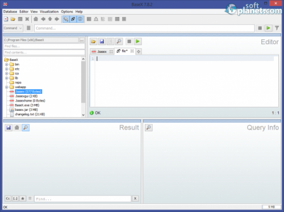Open the Editor menu
Image resolution: width=284 pixels, height=212 pixels.
click(x=24, y=11)
